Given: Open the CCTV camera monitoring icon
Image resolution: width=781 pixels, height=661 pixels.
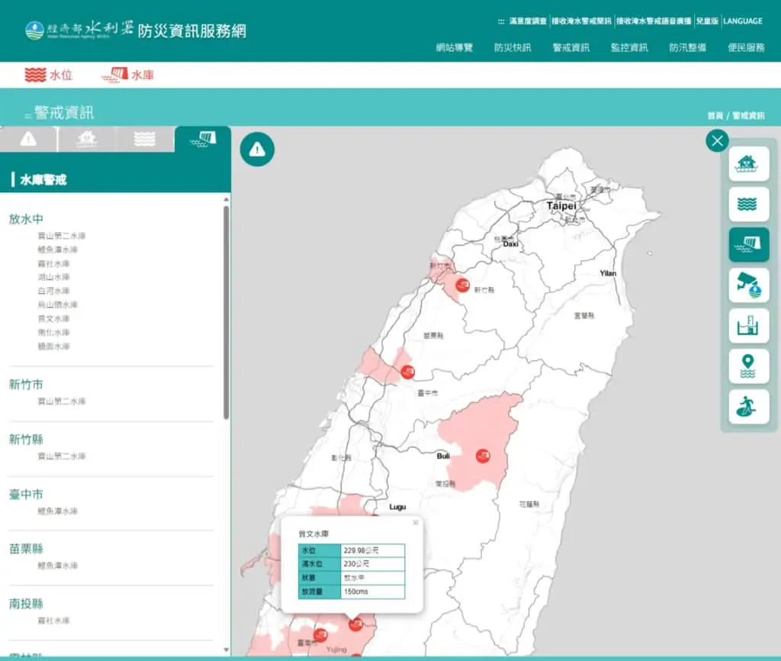Looking at the screenshot, I should coord(749,285).
